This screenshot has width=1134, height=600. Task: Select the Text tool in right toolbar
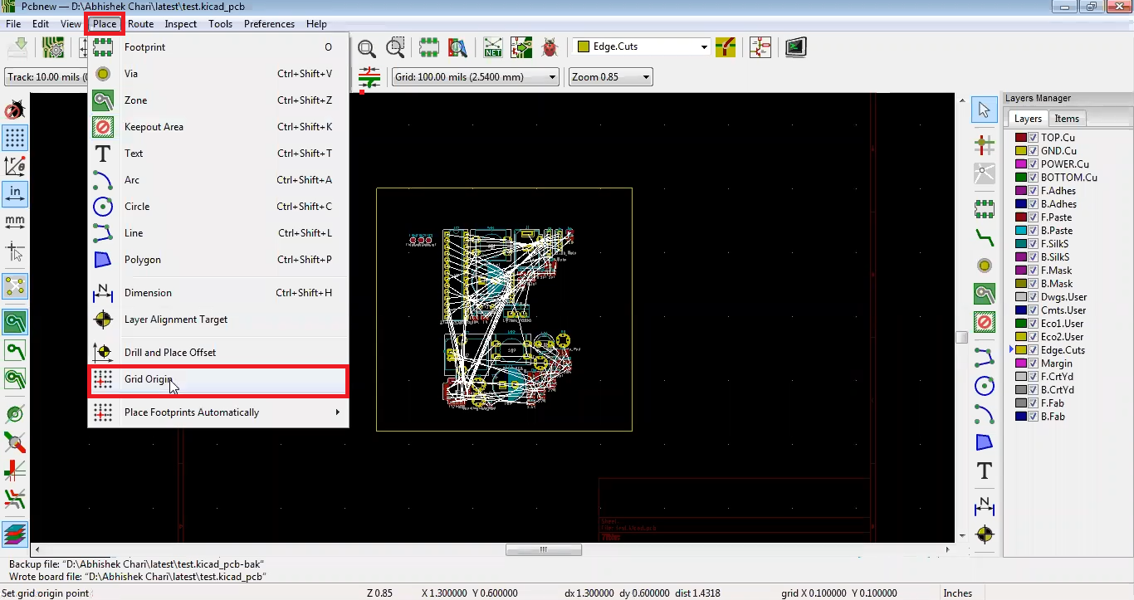pos(985,471)
